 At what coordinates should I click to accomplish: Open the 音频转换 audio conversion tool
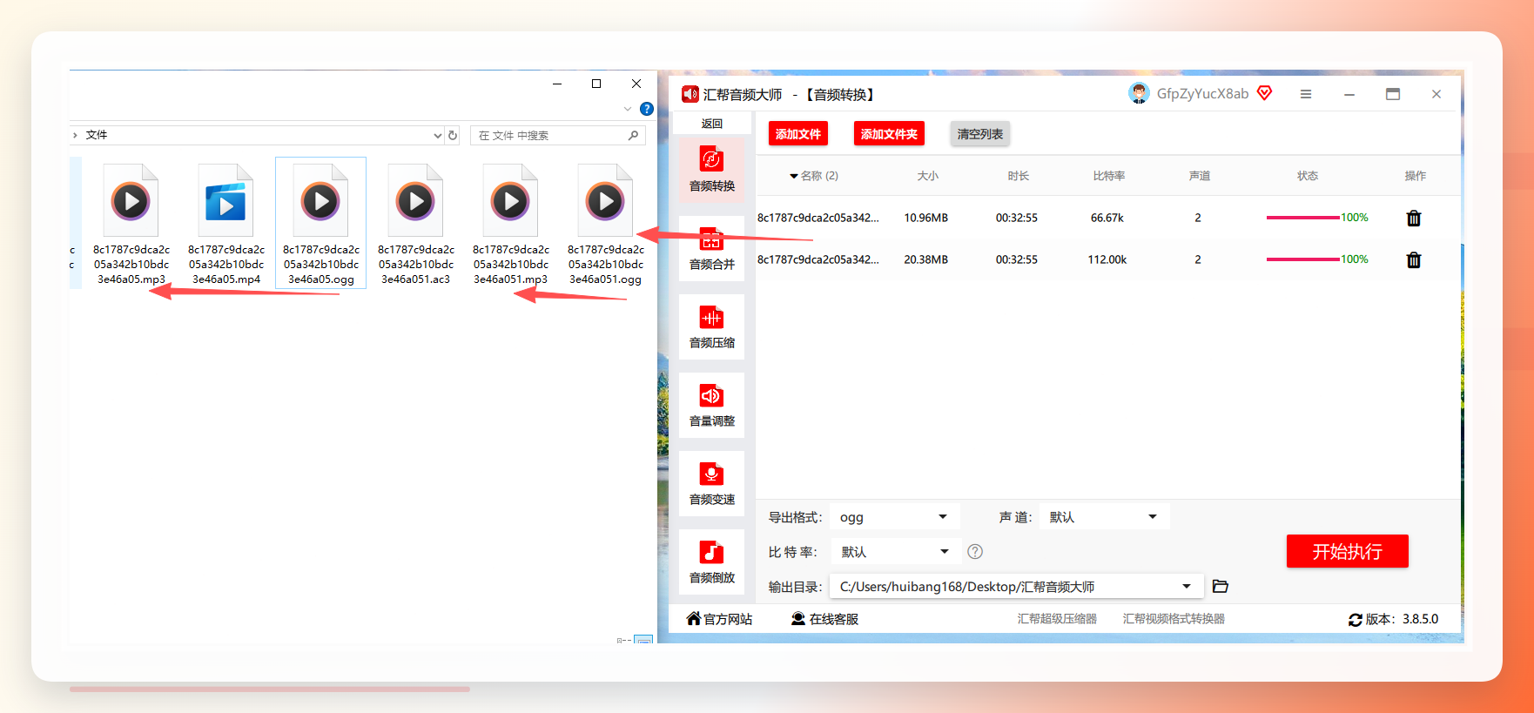coord(711,169)
